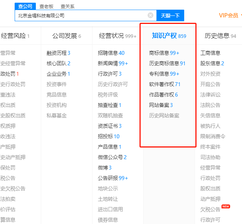242x224 pixels.
Task: Open 资质证书 3
Action: 109,126
